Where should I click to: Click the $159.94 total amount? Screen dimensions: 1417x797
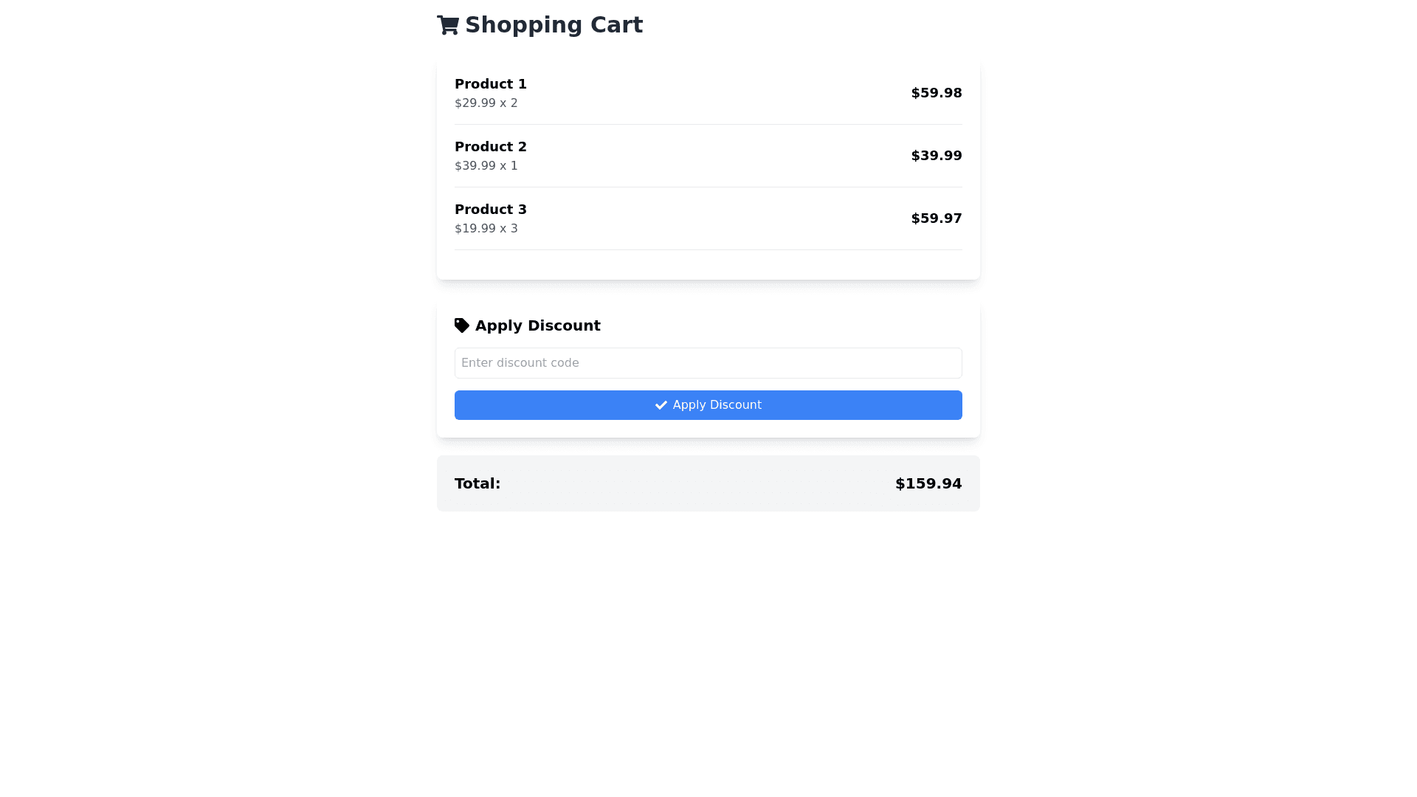pos(928,483)
